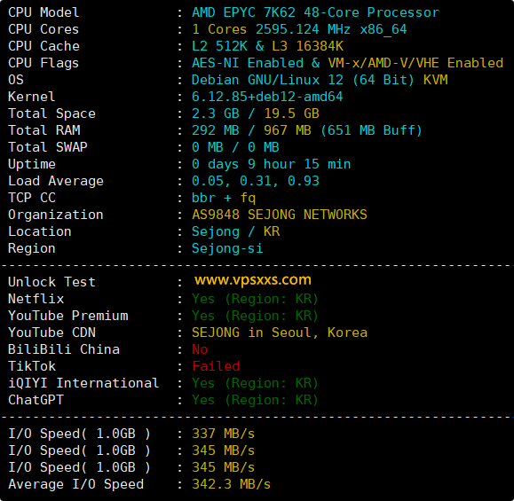Click the www.vpsxxs.com watermark link
514x501 pixels.
coord(253,280)
